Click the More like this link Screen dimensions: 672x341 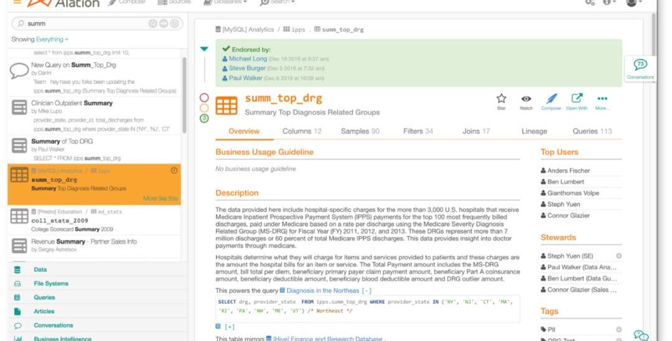[160, 199]
